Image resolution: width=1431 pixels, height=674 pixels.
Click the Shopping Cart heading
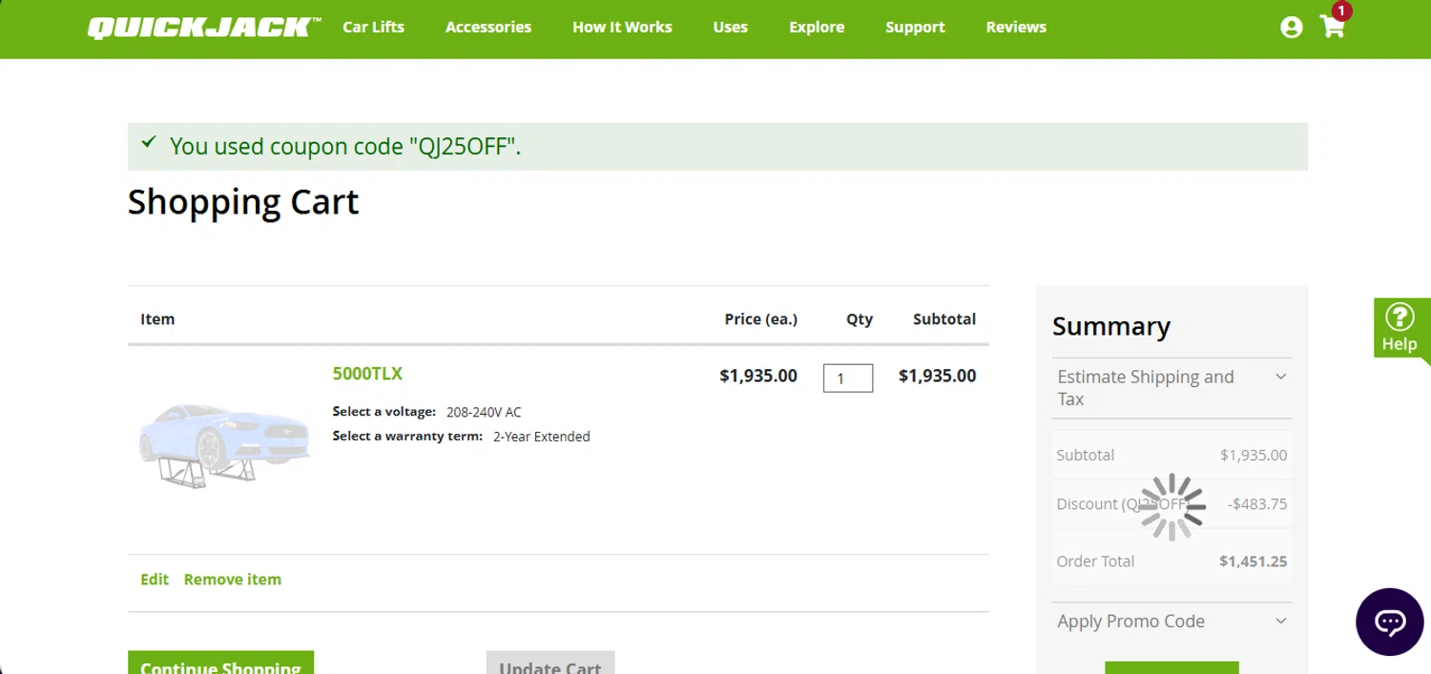click(x=243, y=202)
